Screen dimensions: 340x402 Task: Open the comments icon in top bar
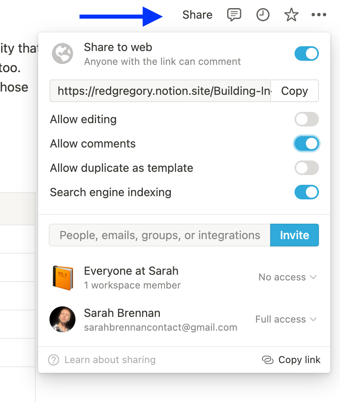point(234,15)
